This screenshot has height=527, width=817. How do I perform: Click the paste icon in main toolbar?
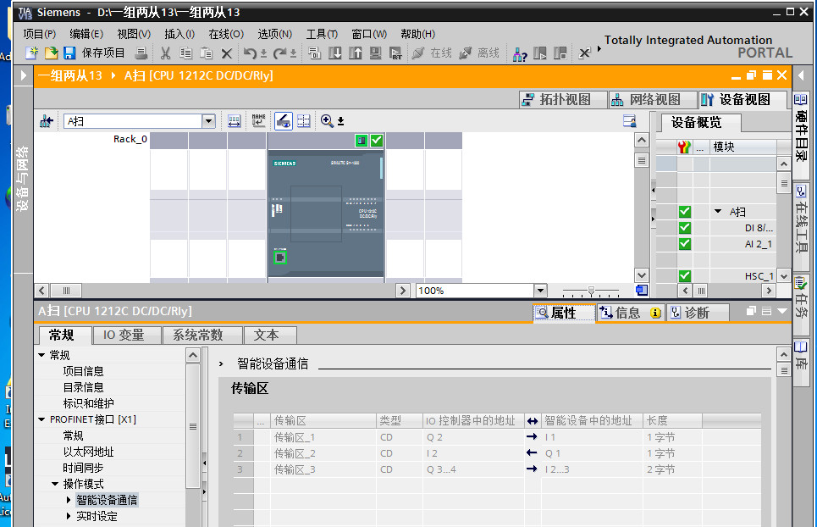pyautogui.click(x=207, y=53)
